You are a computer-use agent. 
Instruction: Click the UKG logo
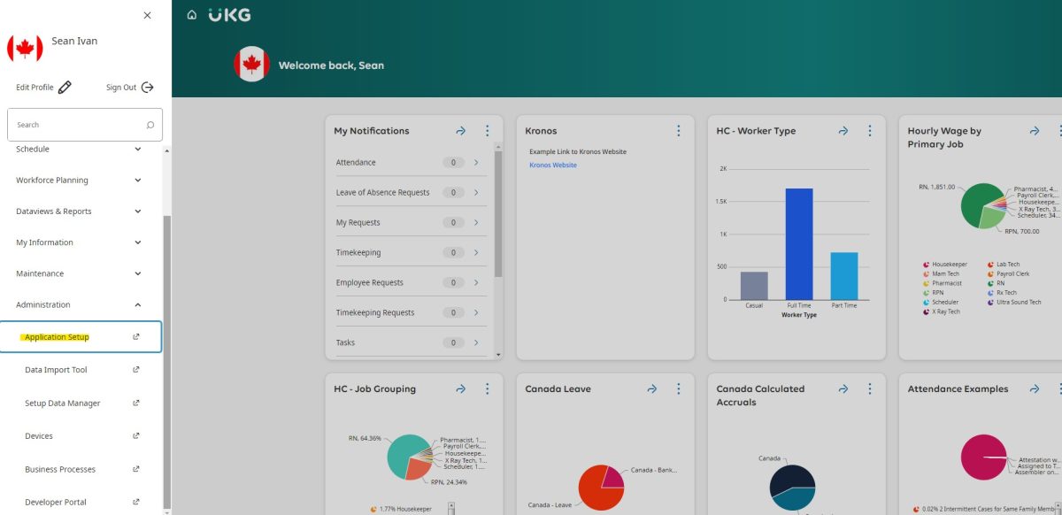228,13
